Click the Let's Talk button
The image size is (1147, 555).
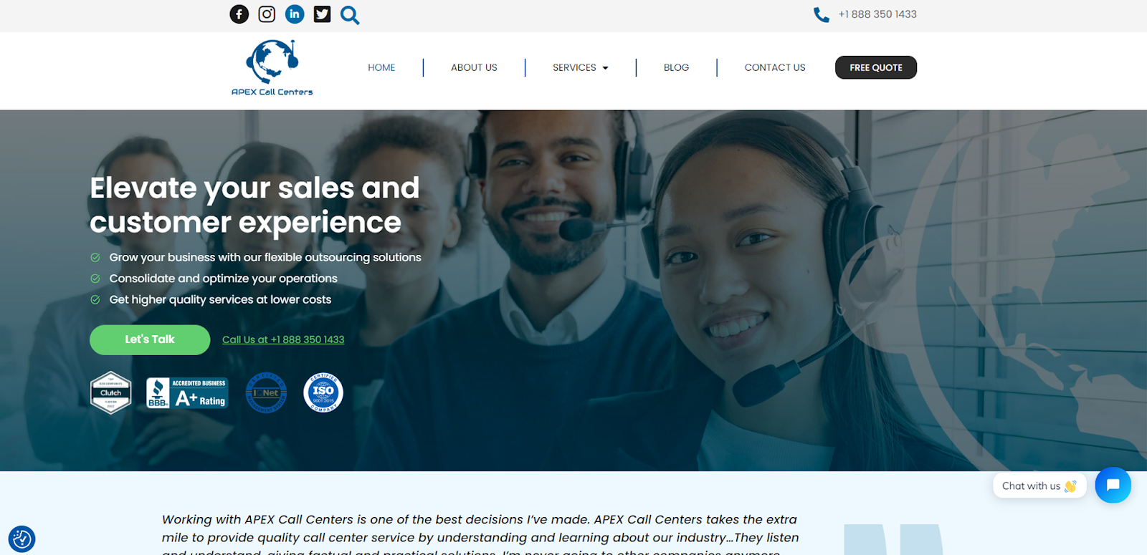[x=150, y=339]
